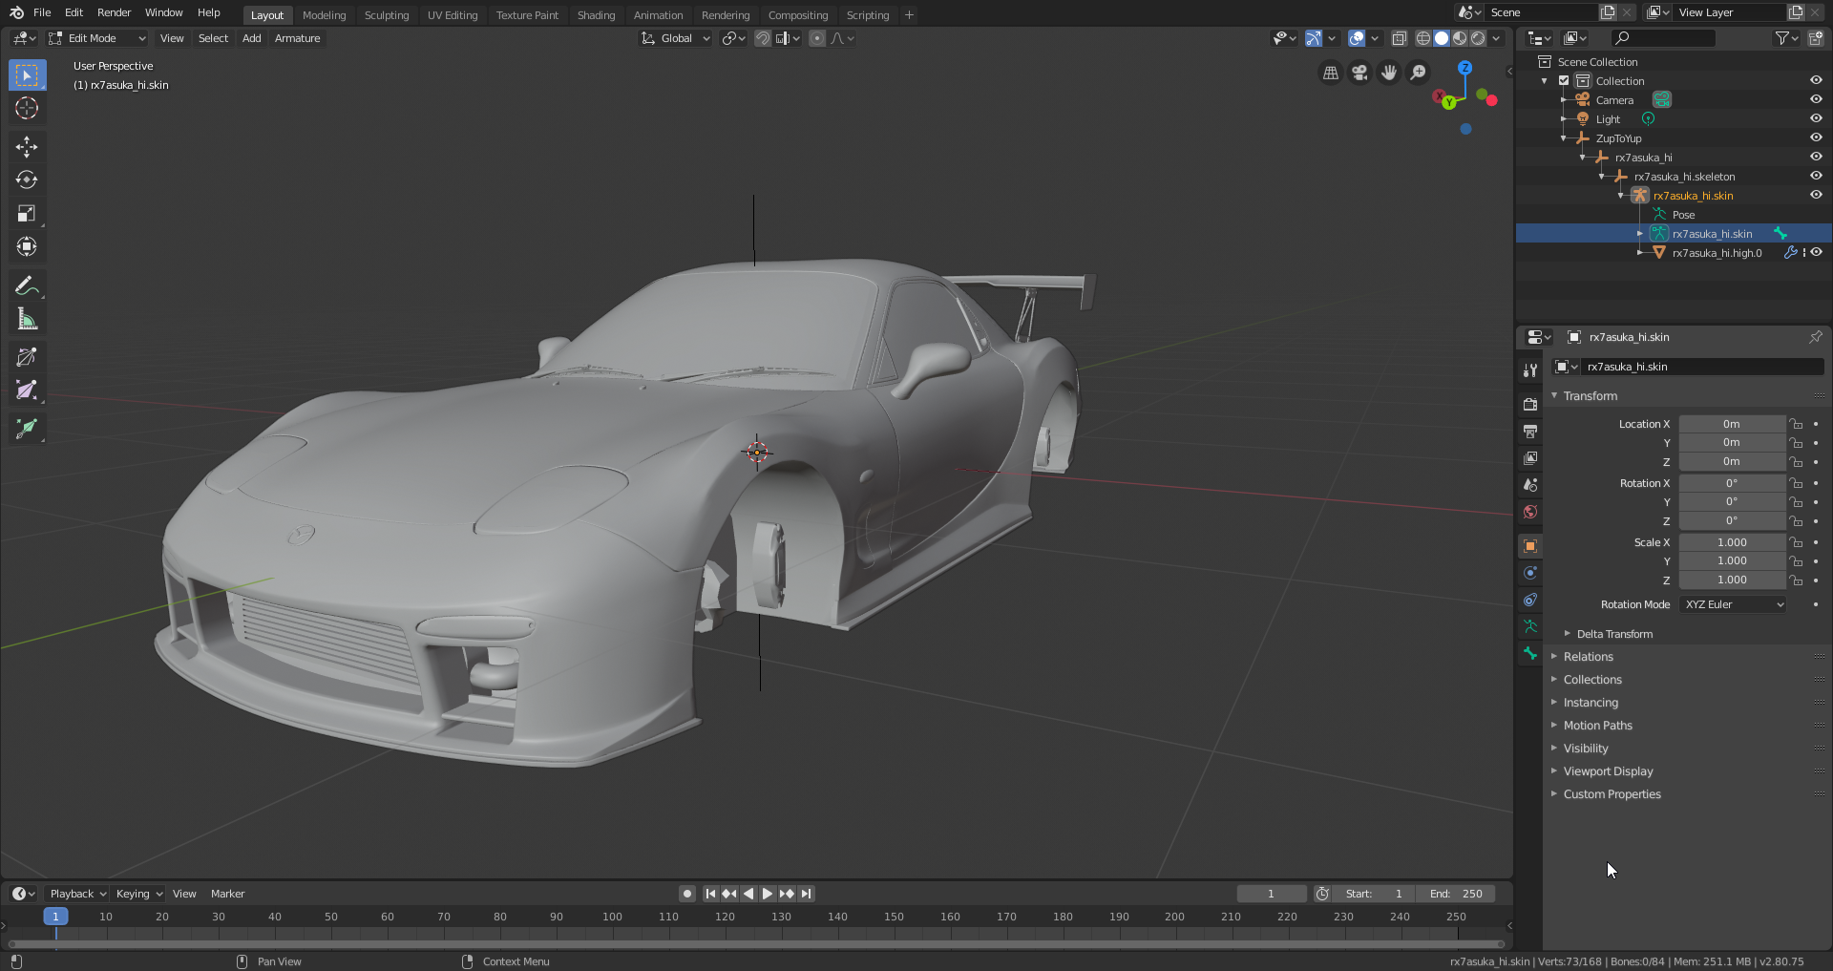The image size is (1833, 971).
Task: Select the Move tool
Action: [27, 146]
